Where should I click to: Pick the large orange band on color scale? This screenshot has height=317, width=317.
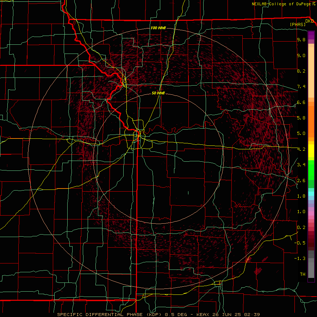coord(311,122)
